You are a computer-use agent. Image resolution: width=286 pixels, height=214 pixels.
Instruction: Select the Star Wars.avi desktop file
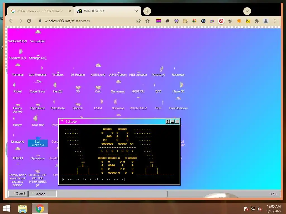click(38, 142)
